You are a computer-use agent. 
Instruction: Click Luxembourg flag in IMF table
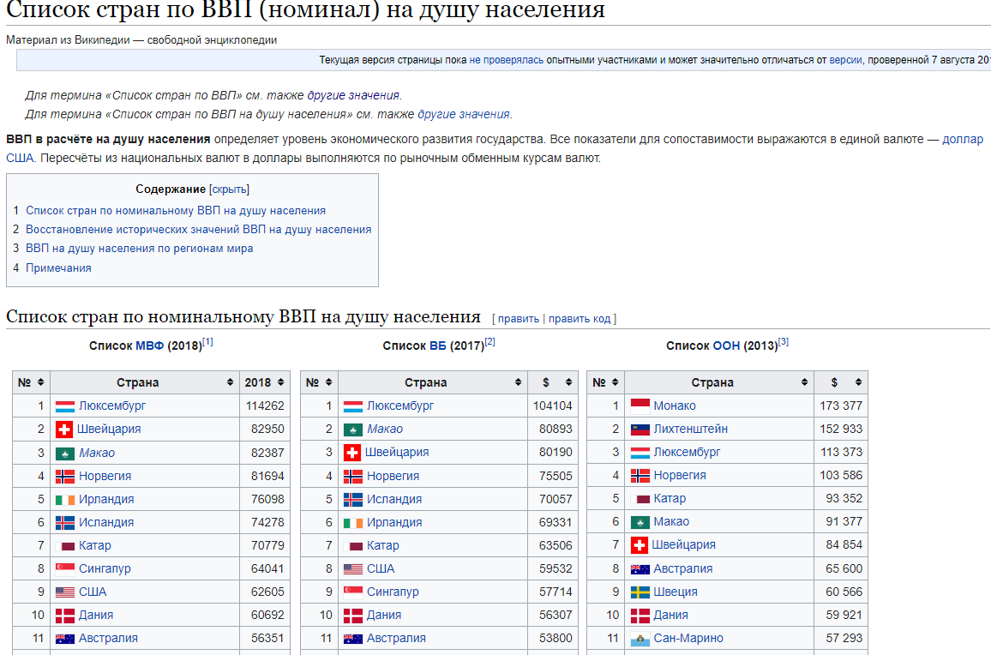(64, 406)
